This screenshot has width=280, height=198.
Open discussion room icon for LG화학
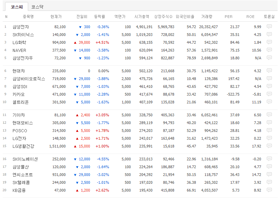[269, 42]
